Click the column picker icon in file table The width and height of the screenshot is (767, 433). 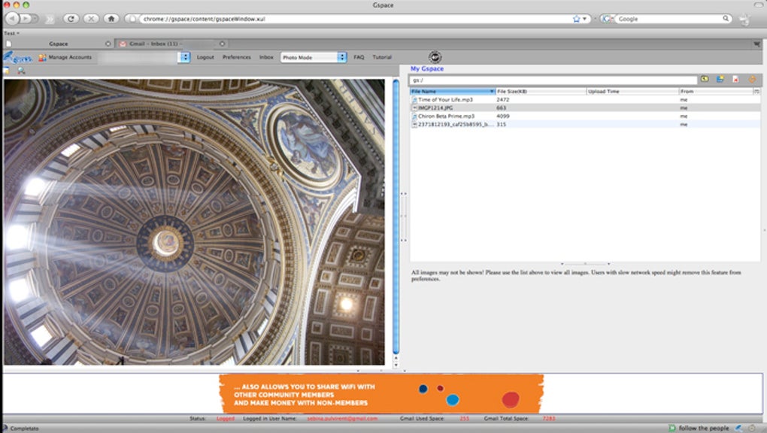[x=756, y=92]
